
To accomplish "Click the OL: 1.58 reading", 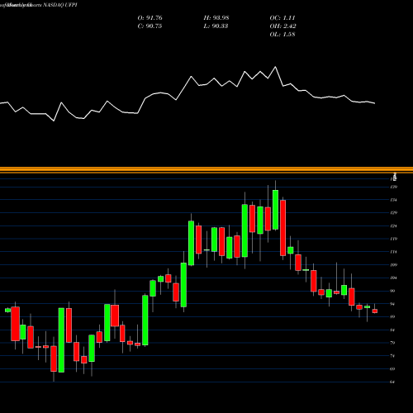I will [282, 35].
